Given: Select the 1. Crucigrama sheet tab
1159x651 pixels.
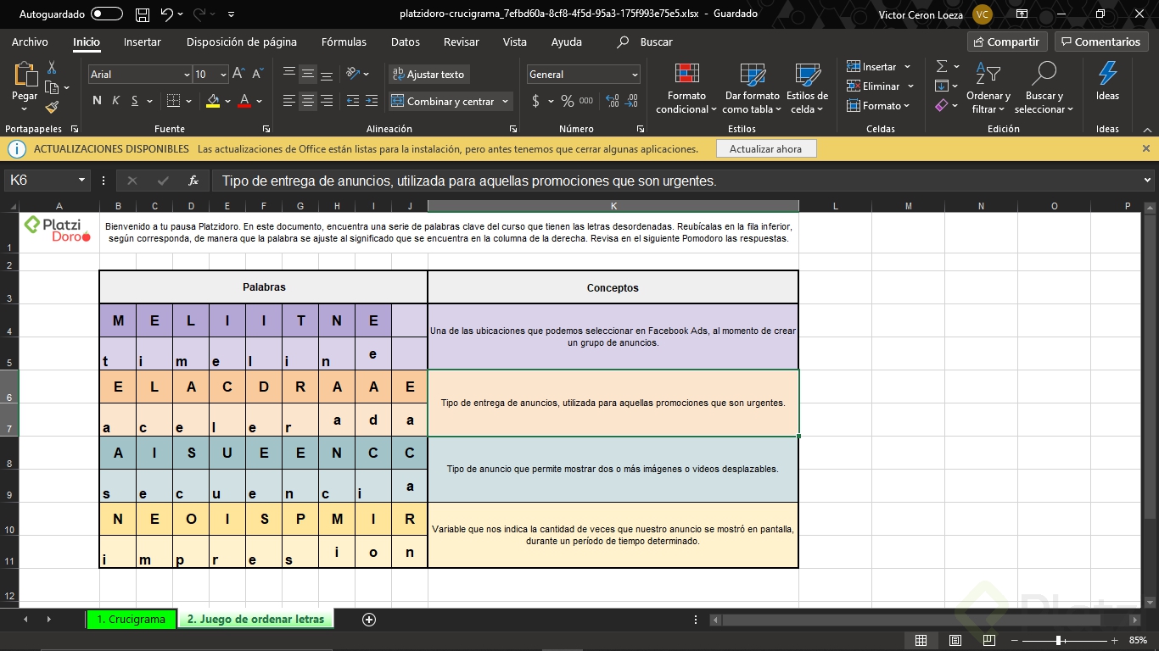Looking at the screenshot, I should pyautogui.click(x=132, y=619).
